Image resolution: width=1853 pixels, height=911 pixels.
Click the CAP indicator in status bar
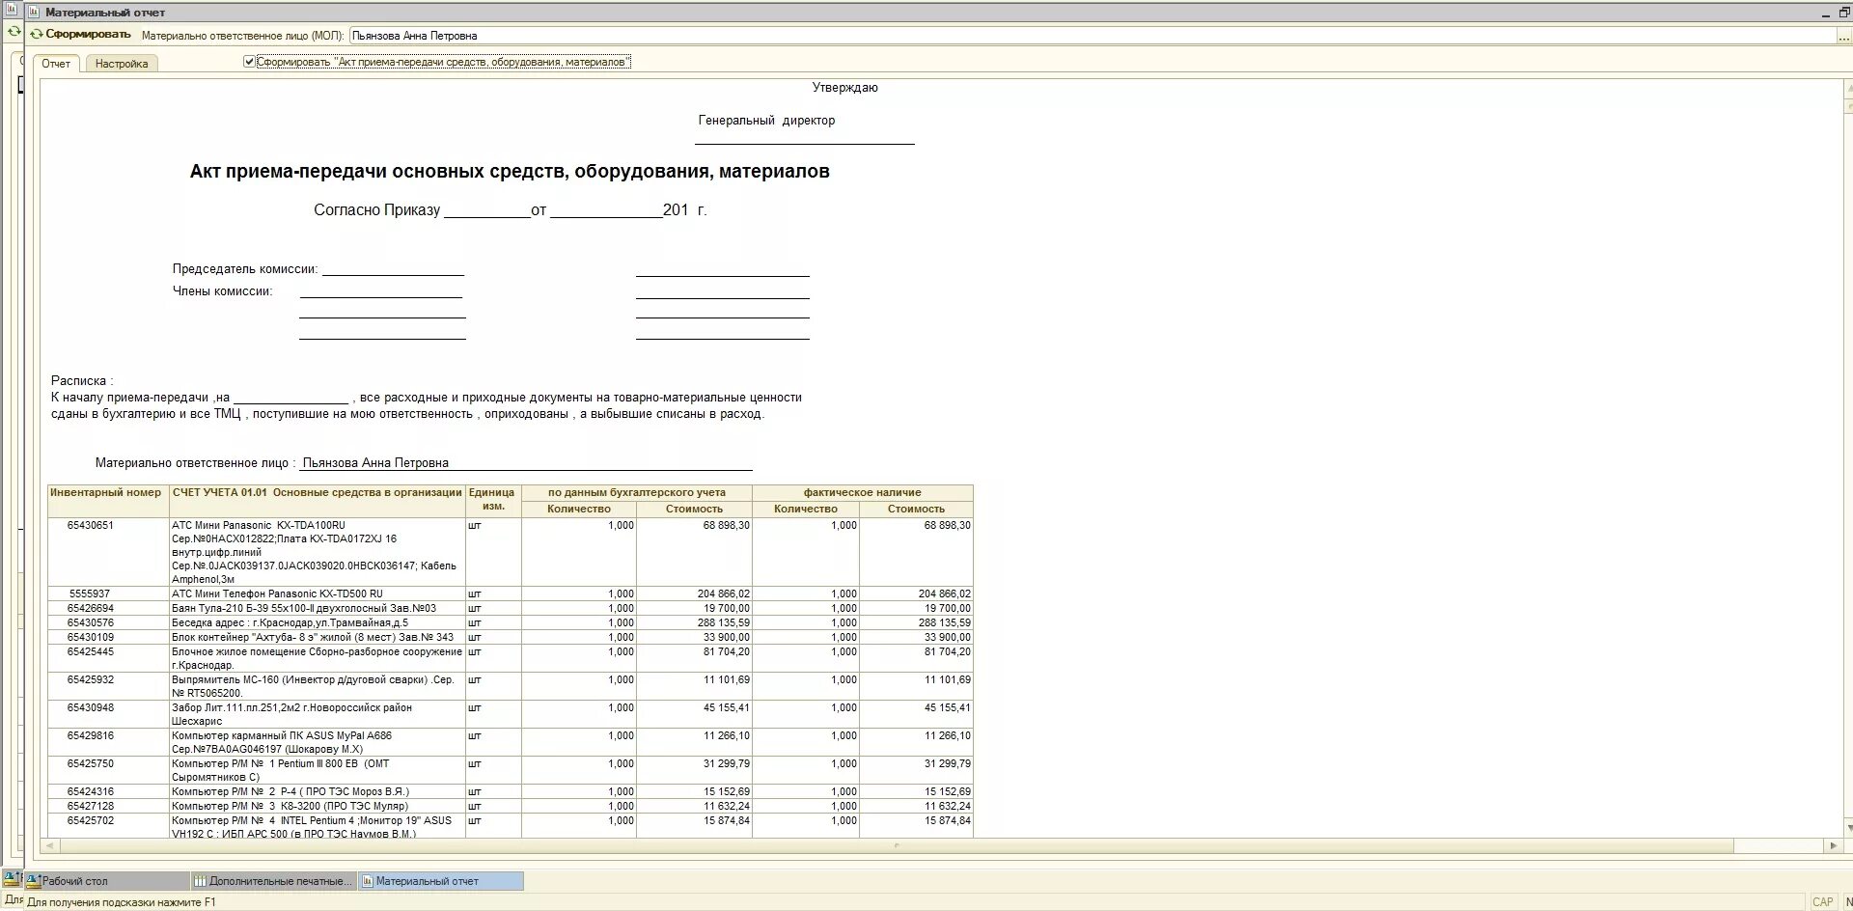(1823, 902)
